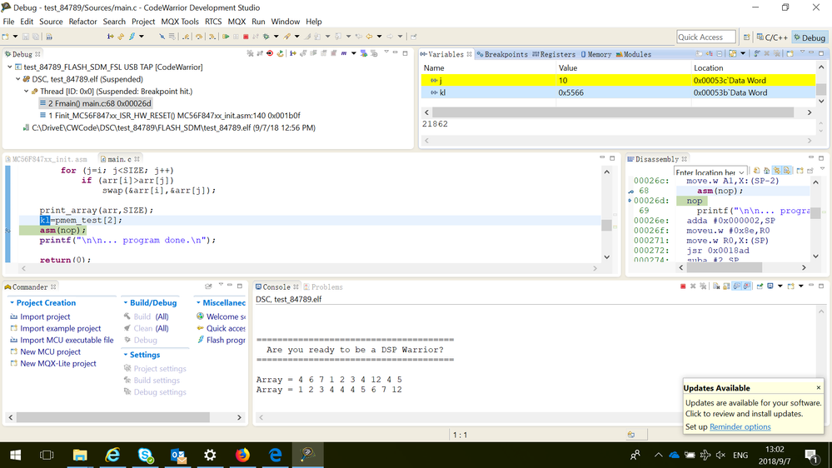Click the Commander horizontal scrollbar

[113, 417]
